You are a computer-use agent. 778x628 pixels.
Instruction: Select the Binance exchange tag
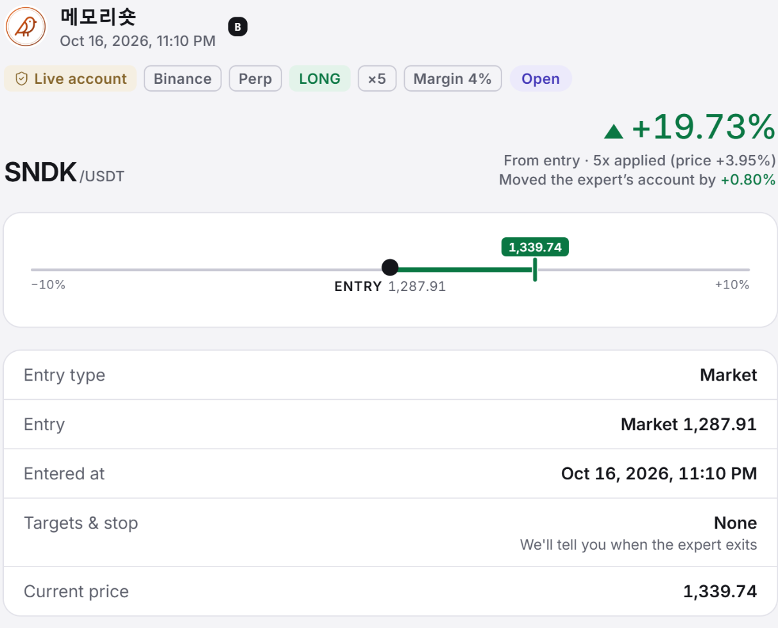point(183,79)
